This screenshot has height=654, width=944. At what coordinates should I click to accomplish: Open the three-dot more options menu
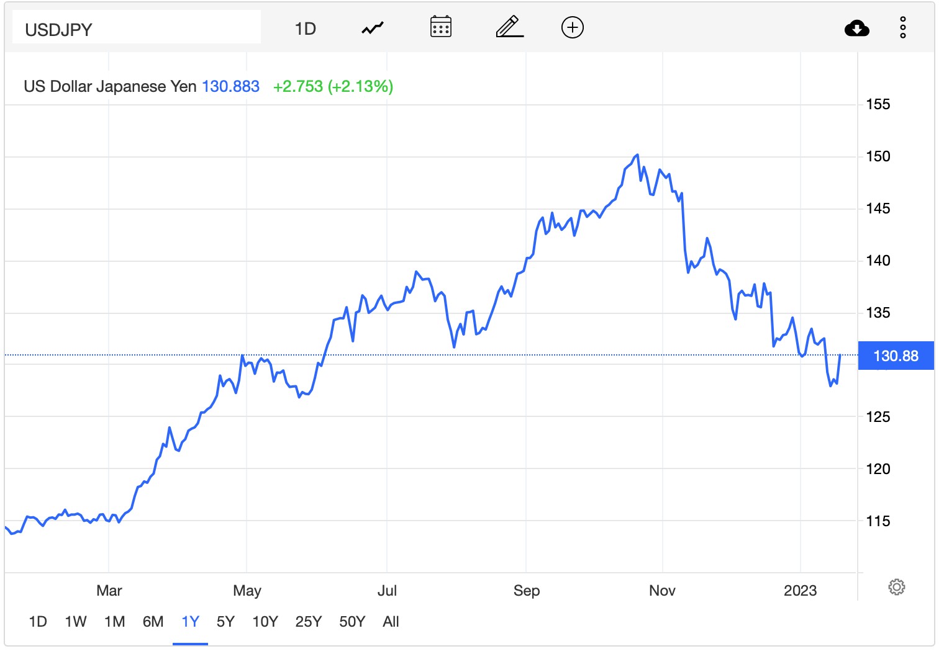903,28
